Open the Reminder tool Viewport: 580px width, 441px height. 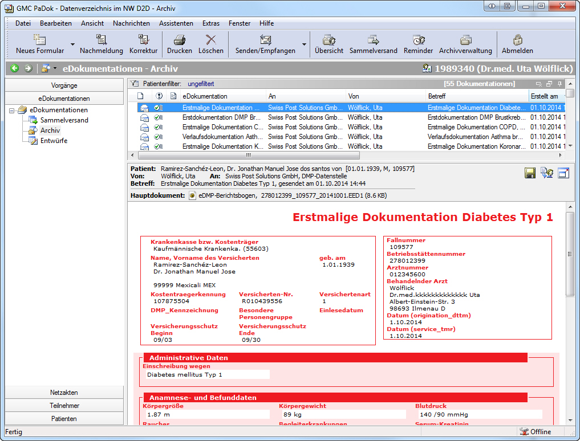click(418, 44)
